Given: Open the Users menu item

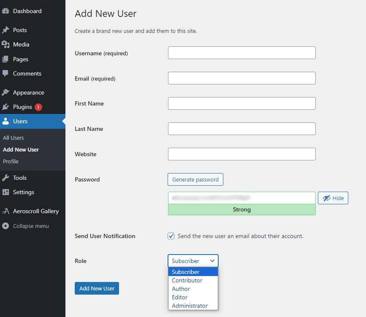Looking at the screenshot, I should pos(33,121).
